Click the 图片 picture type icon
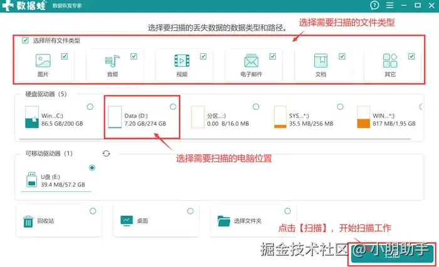 (43, 61)
